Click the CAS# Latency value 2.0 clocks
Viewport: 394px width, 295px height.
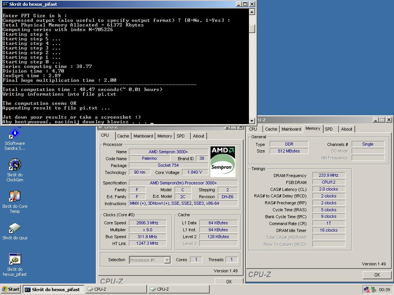[x=329, y=189]
